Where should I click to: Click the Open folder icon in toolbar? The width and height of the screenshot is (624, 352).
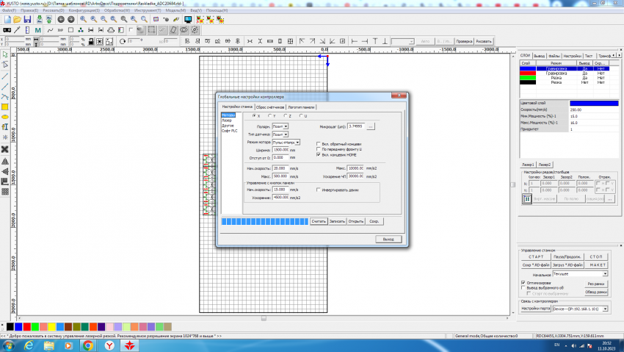pos(17,20)
